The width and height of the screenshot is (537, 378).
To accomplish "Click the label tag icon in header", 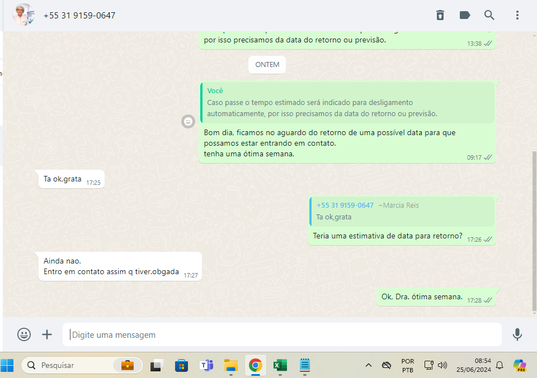I will 465,15.
